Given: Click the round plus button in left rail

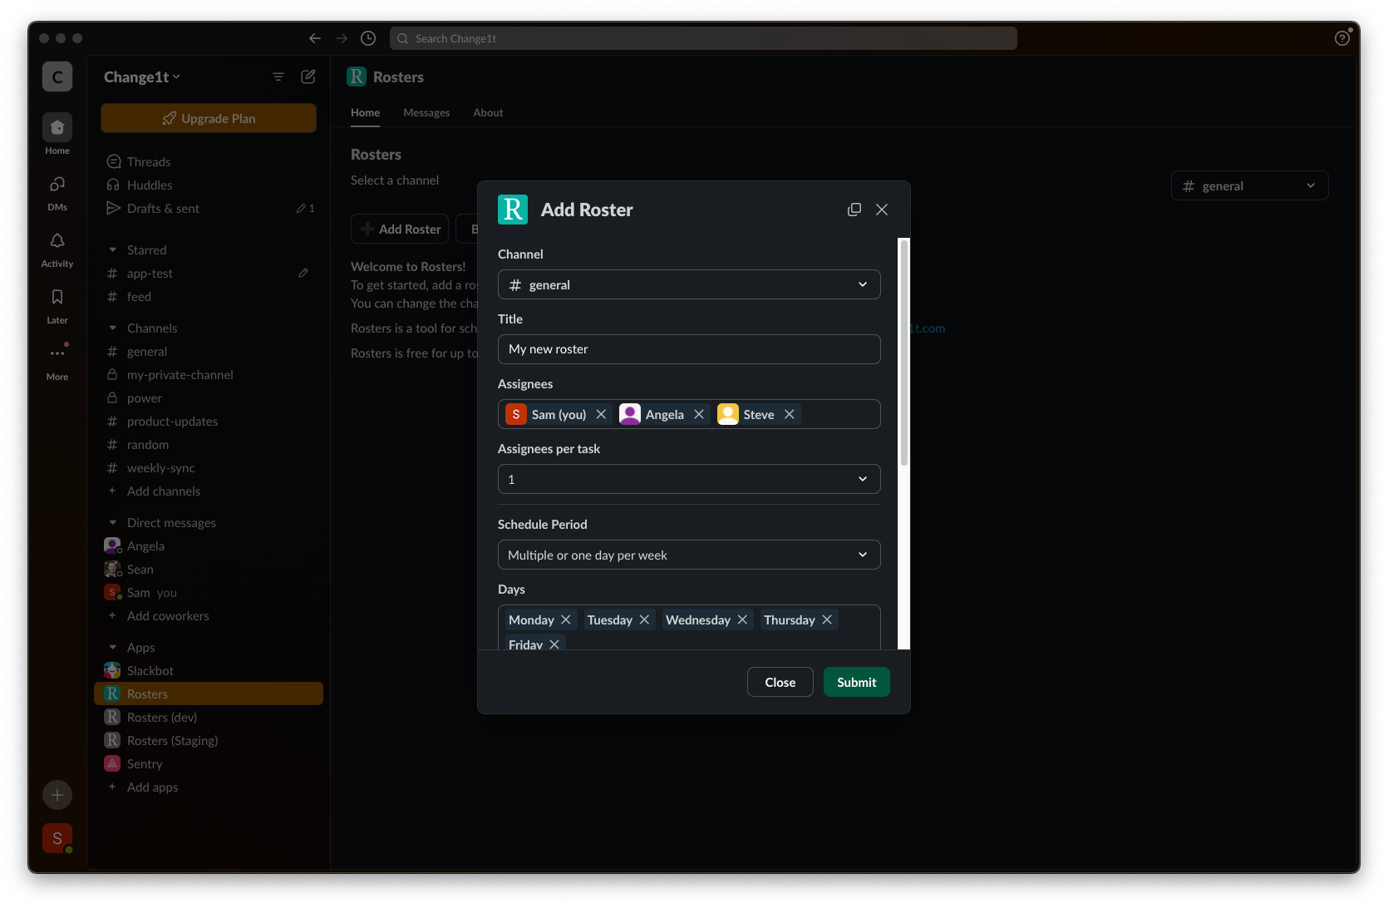Looking at the screenshot, I should 57,795.
